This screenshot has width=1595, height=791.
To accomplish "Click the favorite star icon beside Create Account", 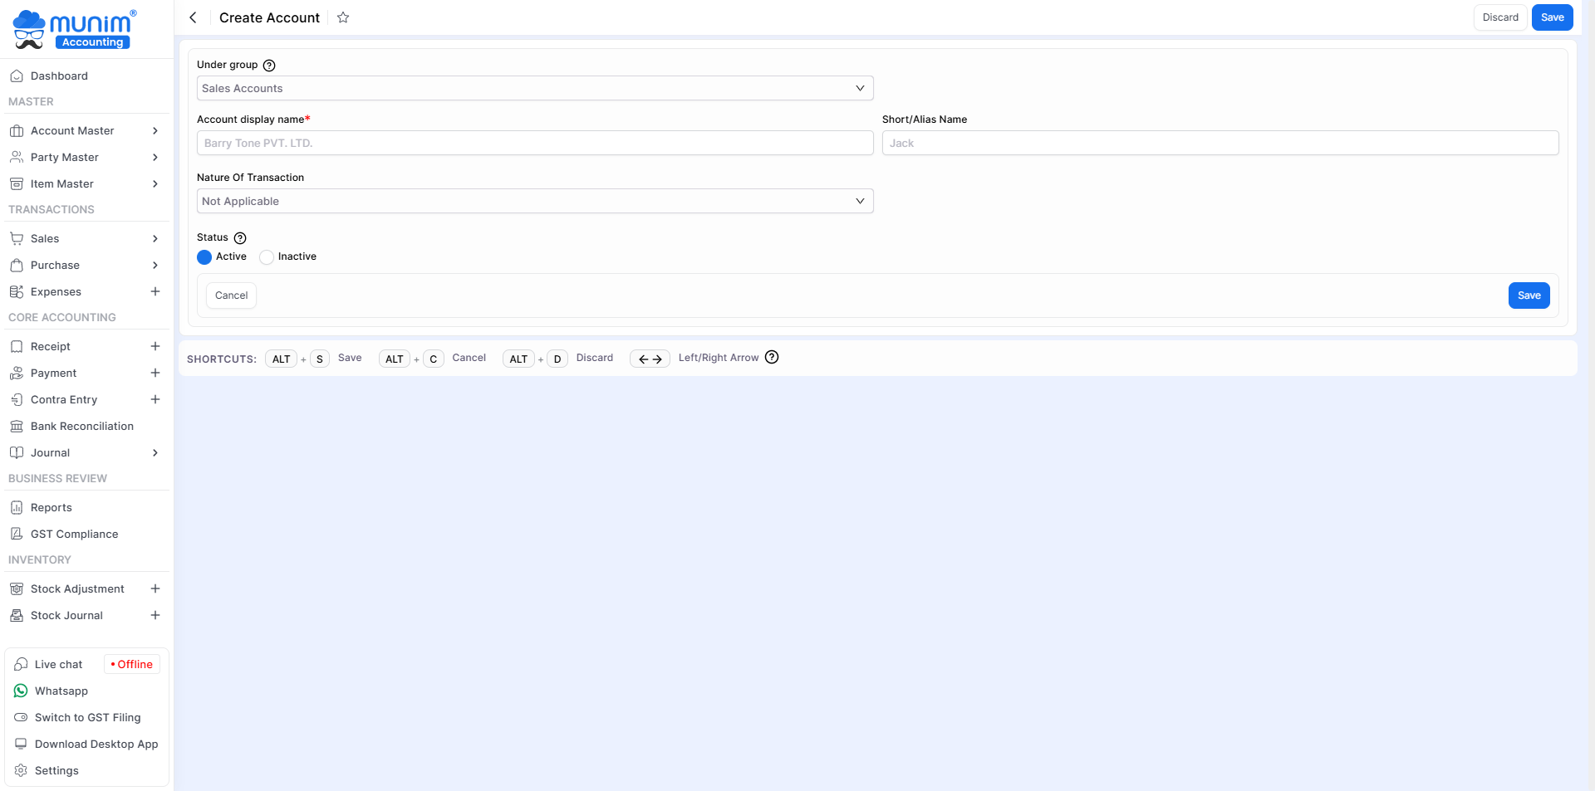I will point(343,17).
